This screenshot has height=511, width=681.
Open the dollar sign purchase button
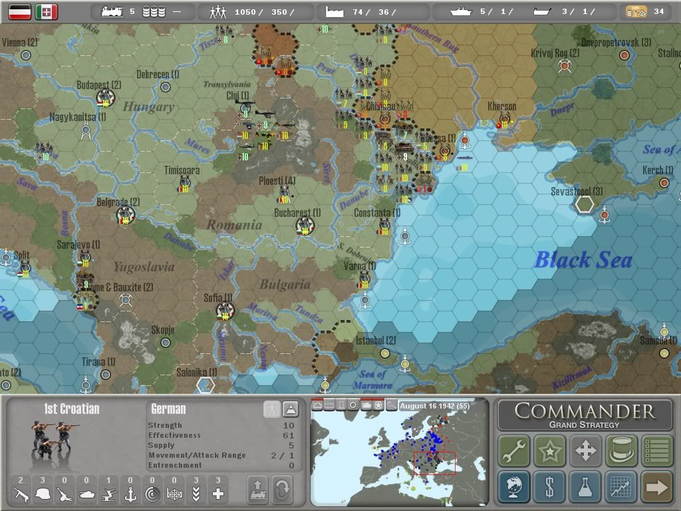coord(550,486)
